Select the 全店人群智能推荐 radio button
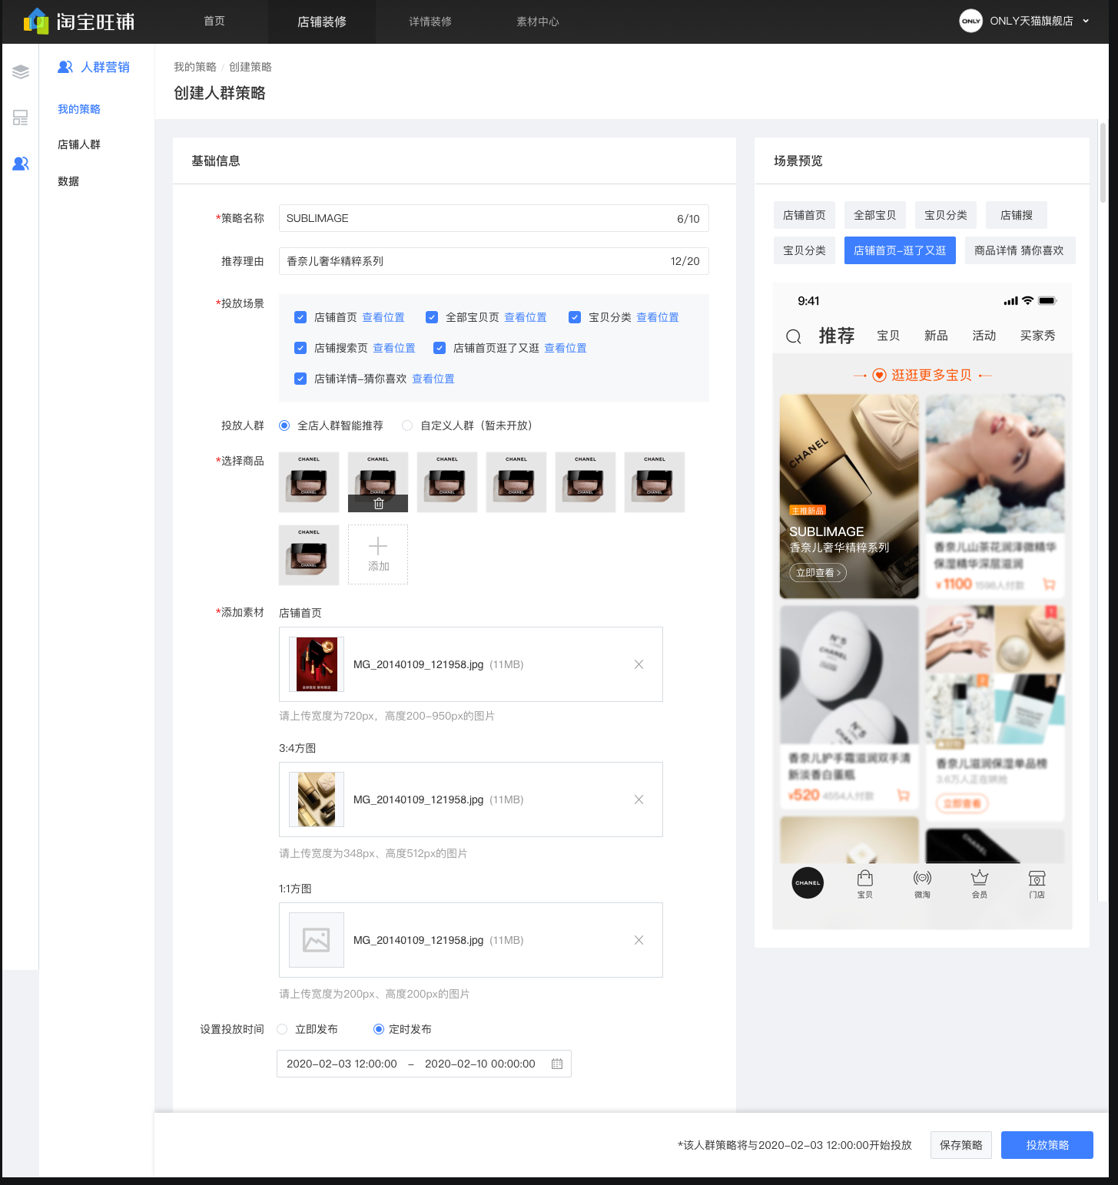The height and width of the screenshot is (1185, 1118). pyautogui.click(x=284, y=425)
